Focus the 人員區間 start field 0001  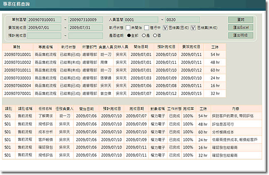pos(141,20)
